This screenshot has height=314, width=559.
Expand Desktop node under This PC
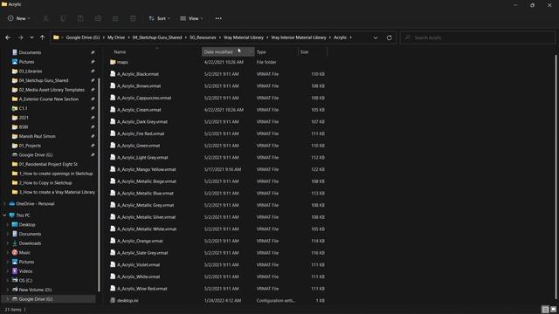click(8, 225)
